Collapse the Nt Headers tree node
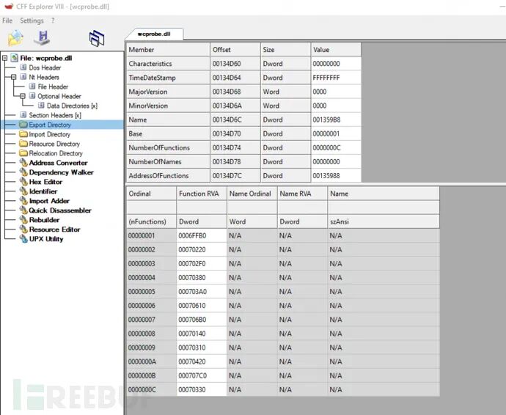Image resolution: width=506 pixels, height=415 pixels. [13, 77]
